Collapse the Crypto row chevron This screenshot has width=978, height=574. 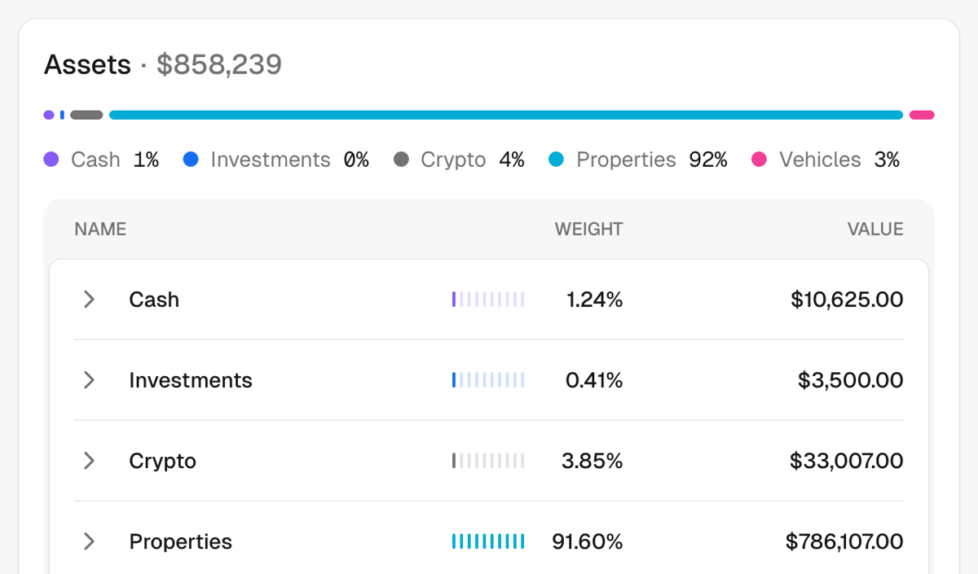coord(89,461)
